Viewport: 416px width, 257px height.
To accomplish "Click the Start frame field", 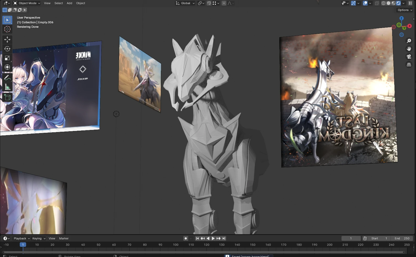I will [379, 238].
